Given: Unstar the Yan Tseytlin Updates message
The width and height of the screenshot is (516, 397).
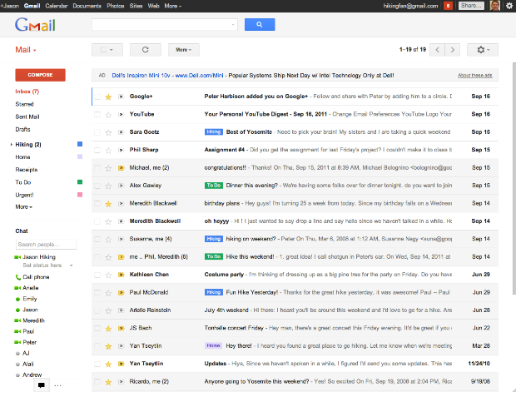Looking at the screenshot, I should pos(108,364).
